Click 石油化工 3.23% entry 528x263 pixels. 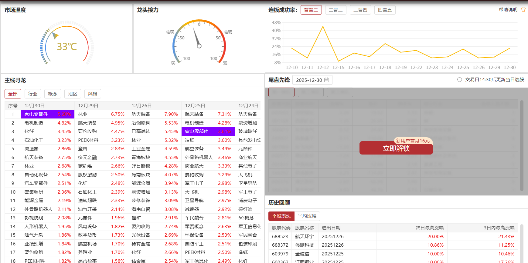point(48,140)
